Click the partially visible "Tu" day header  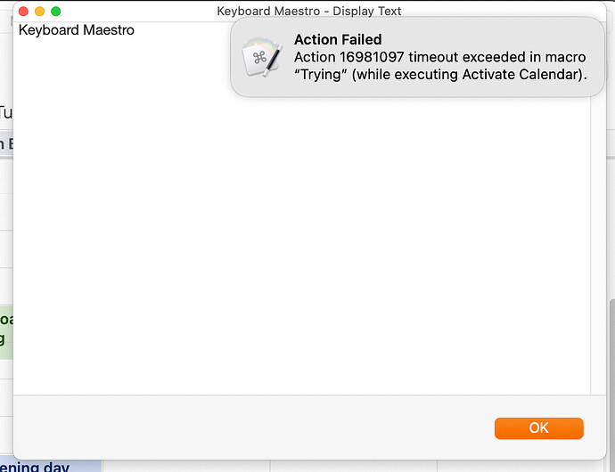tap(6, 113)
